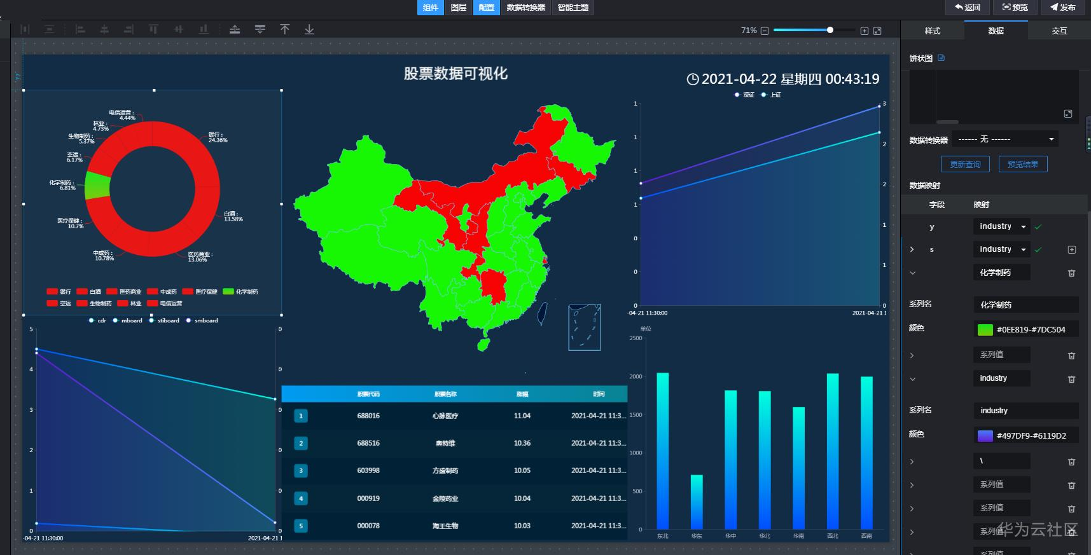
Task: Toggle the 配置 panel button
Action: pyautogui.click(x=487, y=8)
